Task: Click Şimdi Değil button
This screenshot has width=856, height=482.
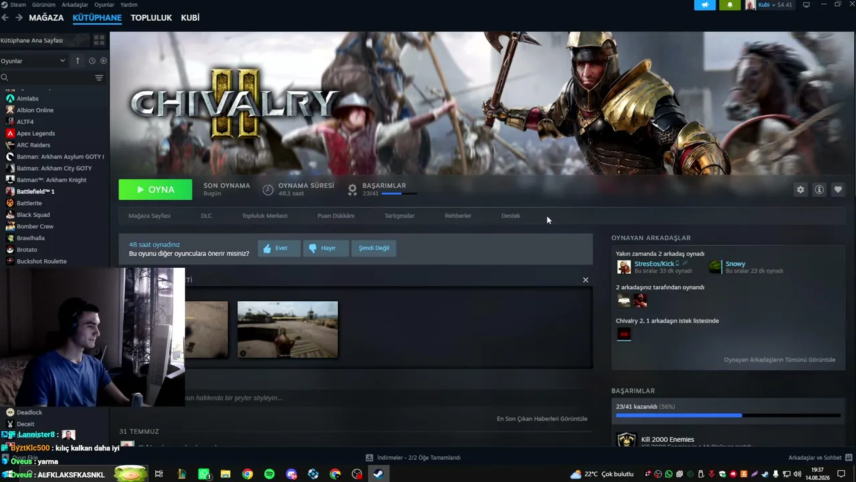Action: click(373, 248)
